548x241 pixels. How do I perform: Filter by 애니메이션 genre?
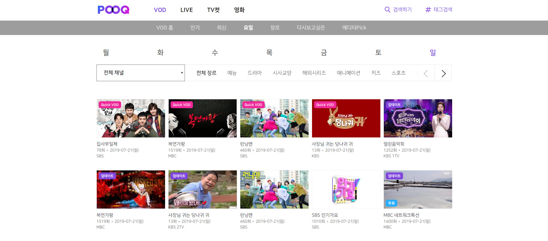[x=348, y=73]
